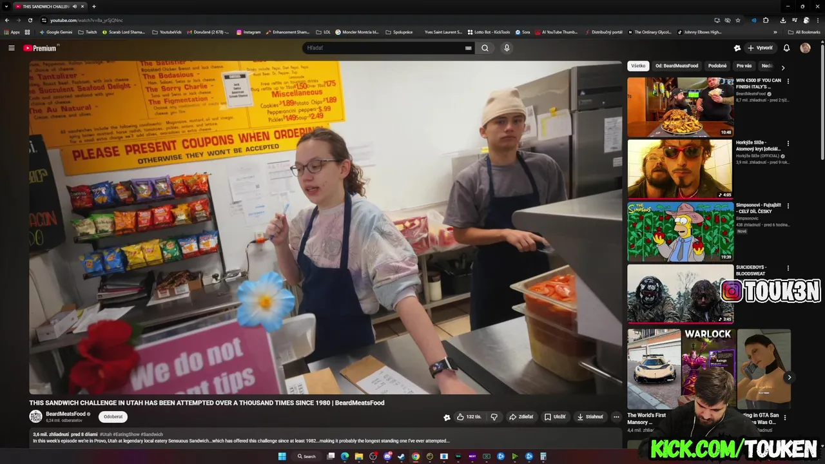The height and width of the screenshot is (464, 825).
Task: Reload the page in browser toolbar
Action: point(30,20)
